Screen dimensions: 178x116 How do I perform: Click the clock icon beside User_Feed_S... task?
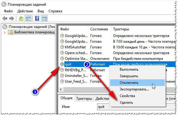62,81
